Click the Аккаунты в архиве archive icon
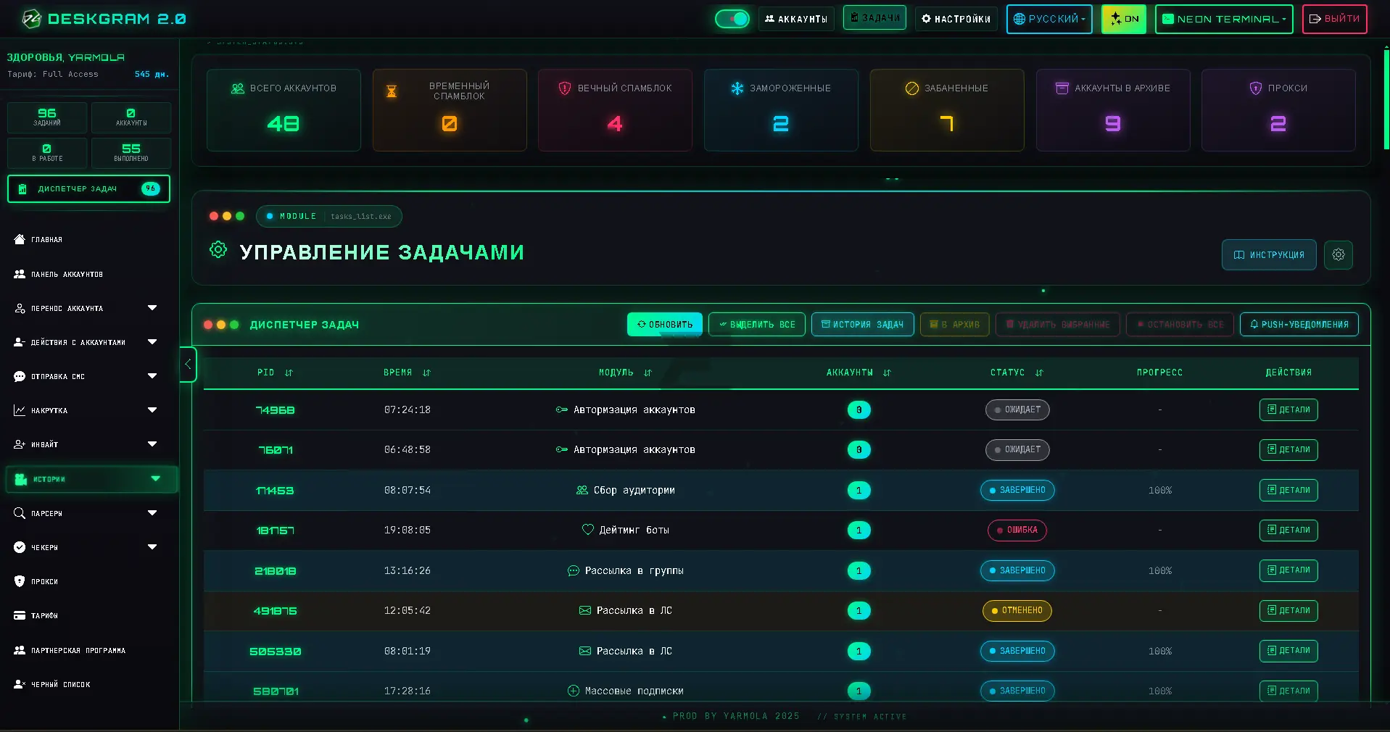The width and height of the screenshot is (1390, 732). tap(1062, 88)
